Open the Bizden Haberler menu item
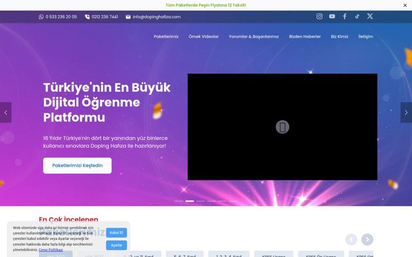 304,37
